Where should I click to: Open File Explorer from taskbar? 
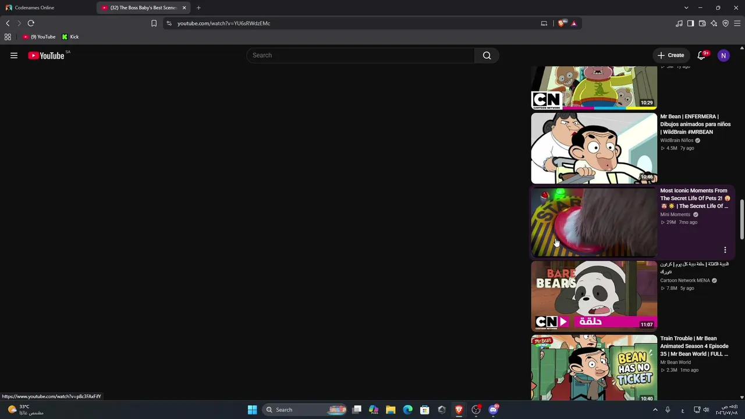(391, 410)
